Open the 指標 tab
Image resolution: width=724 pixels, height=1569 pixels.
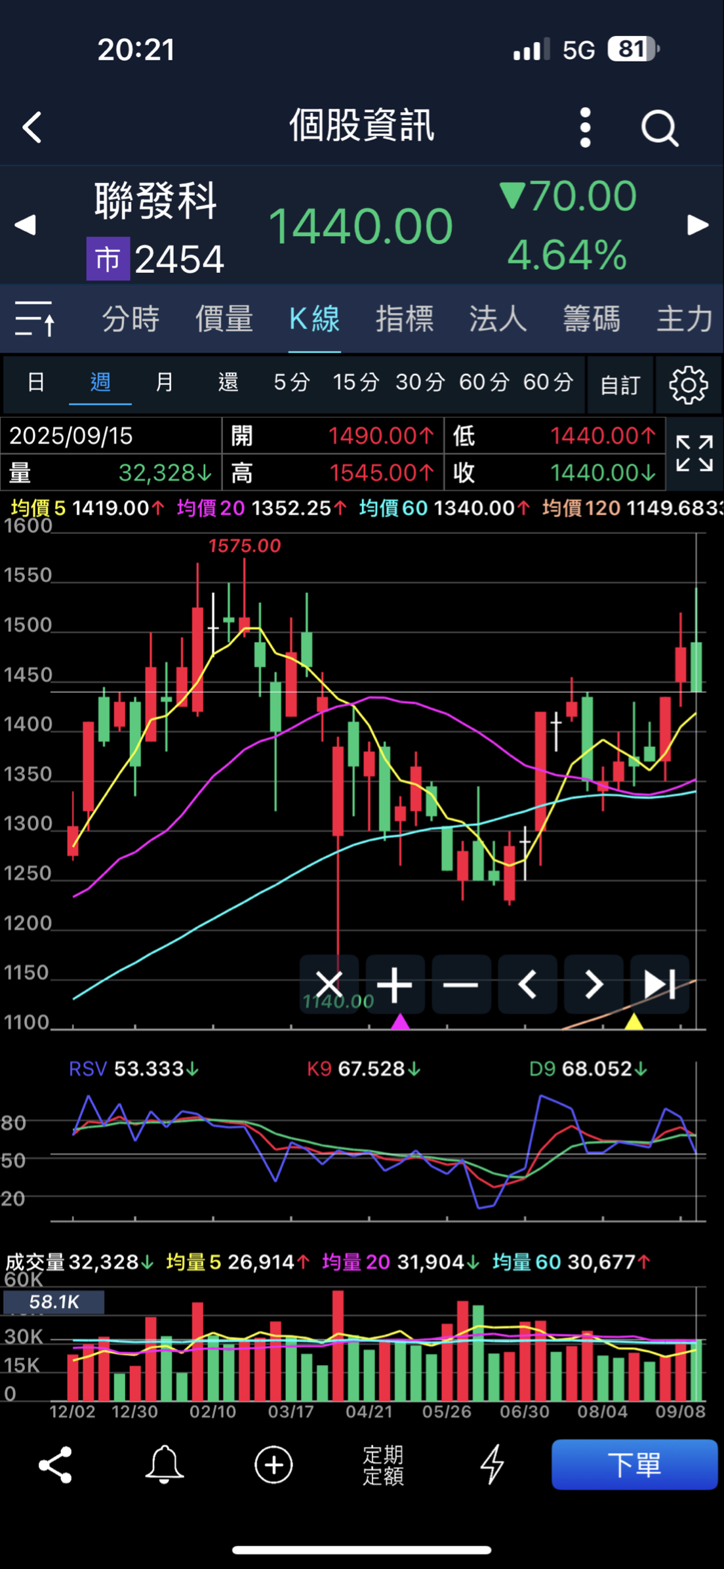click(x=405, y=319)
